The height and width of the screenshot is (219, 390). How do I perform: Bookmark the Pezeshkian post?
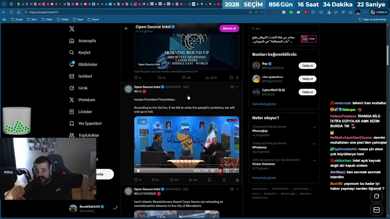click(x=209, y=180)
